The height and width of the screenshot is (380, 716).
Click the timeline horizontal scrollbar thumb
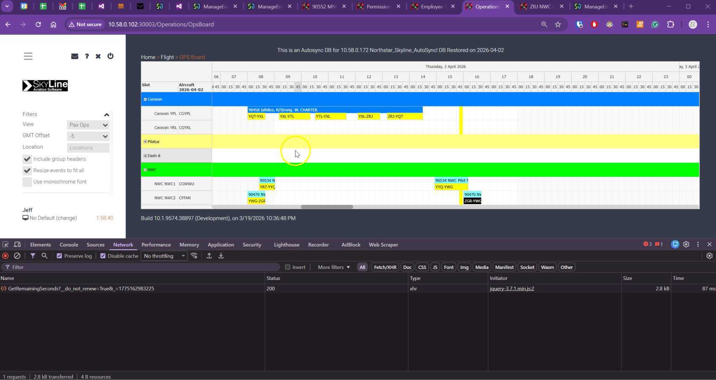click(327, 207)
